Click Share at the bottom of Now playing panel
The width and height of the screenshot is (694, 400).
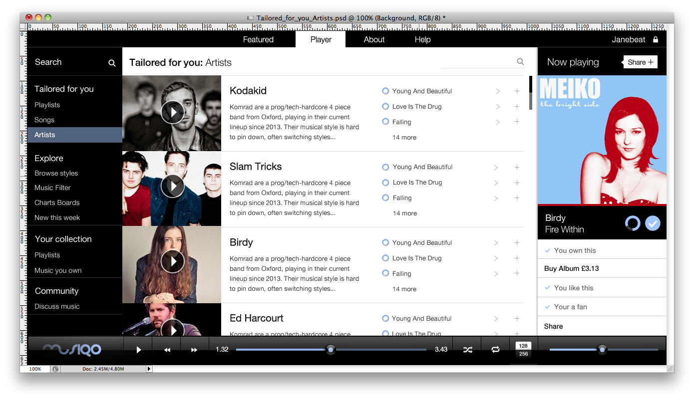click(553, 326)
